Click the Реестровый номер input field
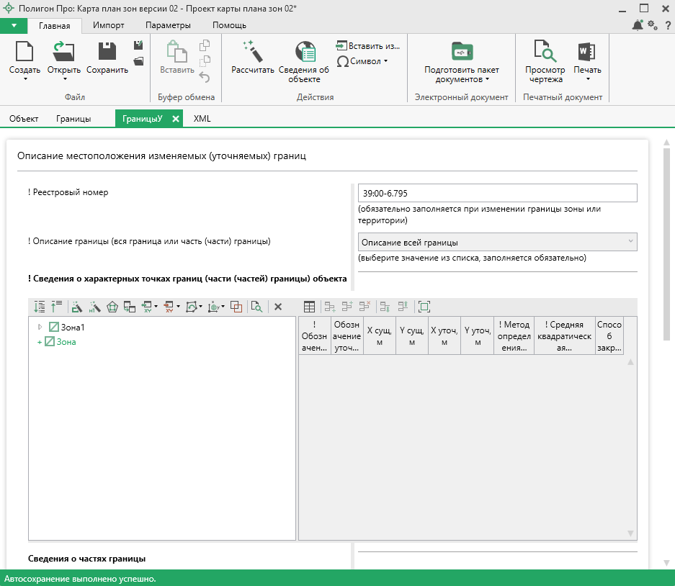The height and width of the screenshot is (586, 675). [497, 193]
